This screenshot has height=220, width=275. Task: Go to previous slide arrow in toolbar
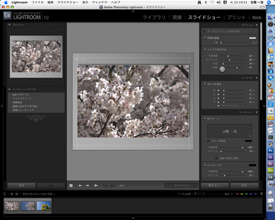80,185
